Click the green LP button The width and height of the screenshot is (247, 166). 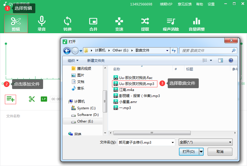click(x=44, y=99)
